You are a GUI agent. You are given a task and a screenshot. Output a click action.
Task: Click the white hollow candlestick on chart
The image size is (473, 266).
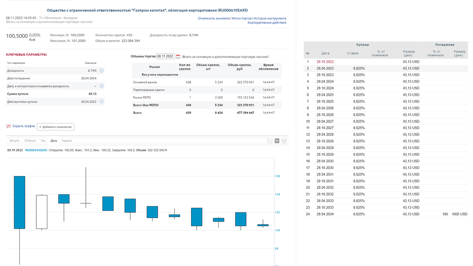[41, 212]
